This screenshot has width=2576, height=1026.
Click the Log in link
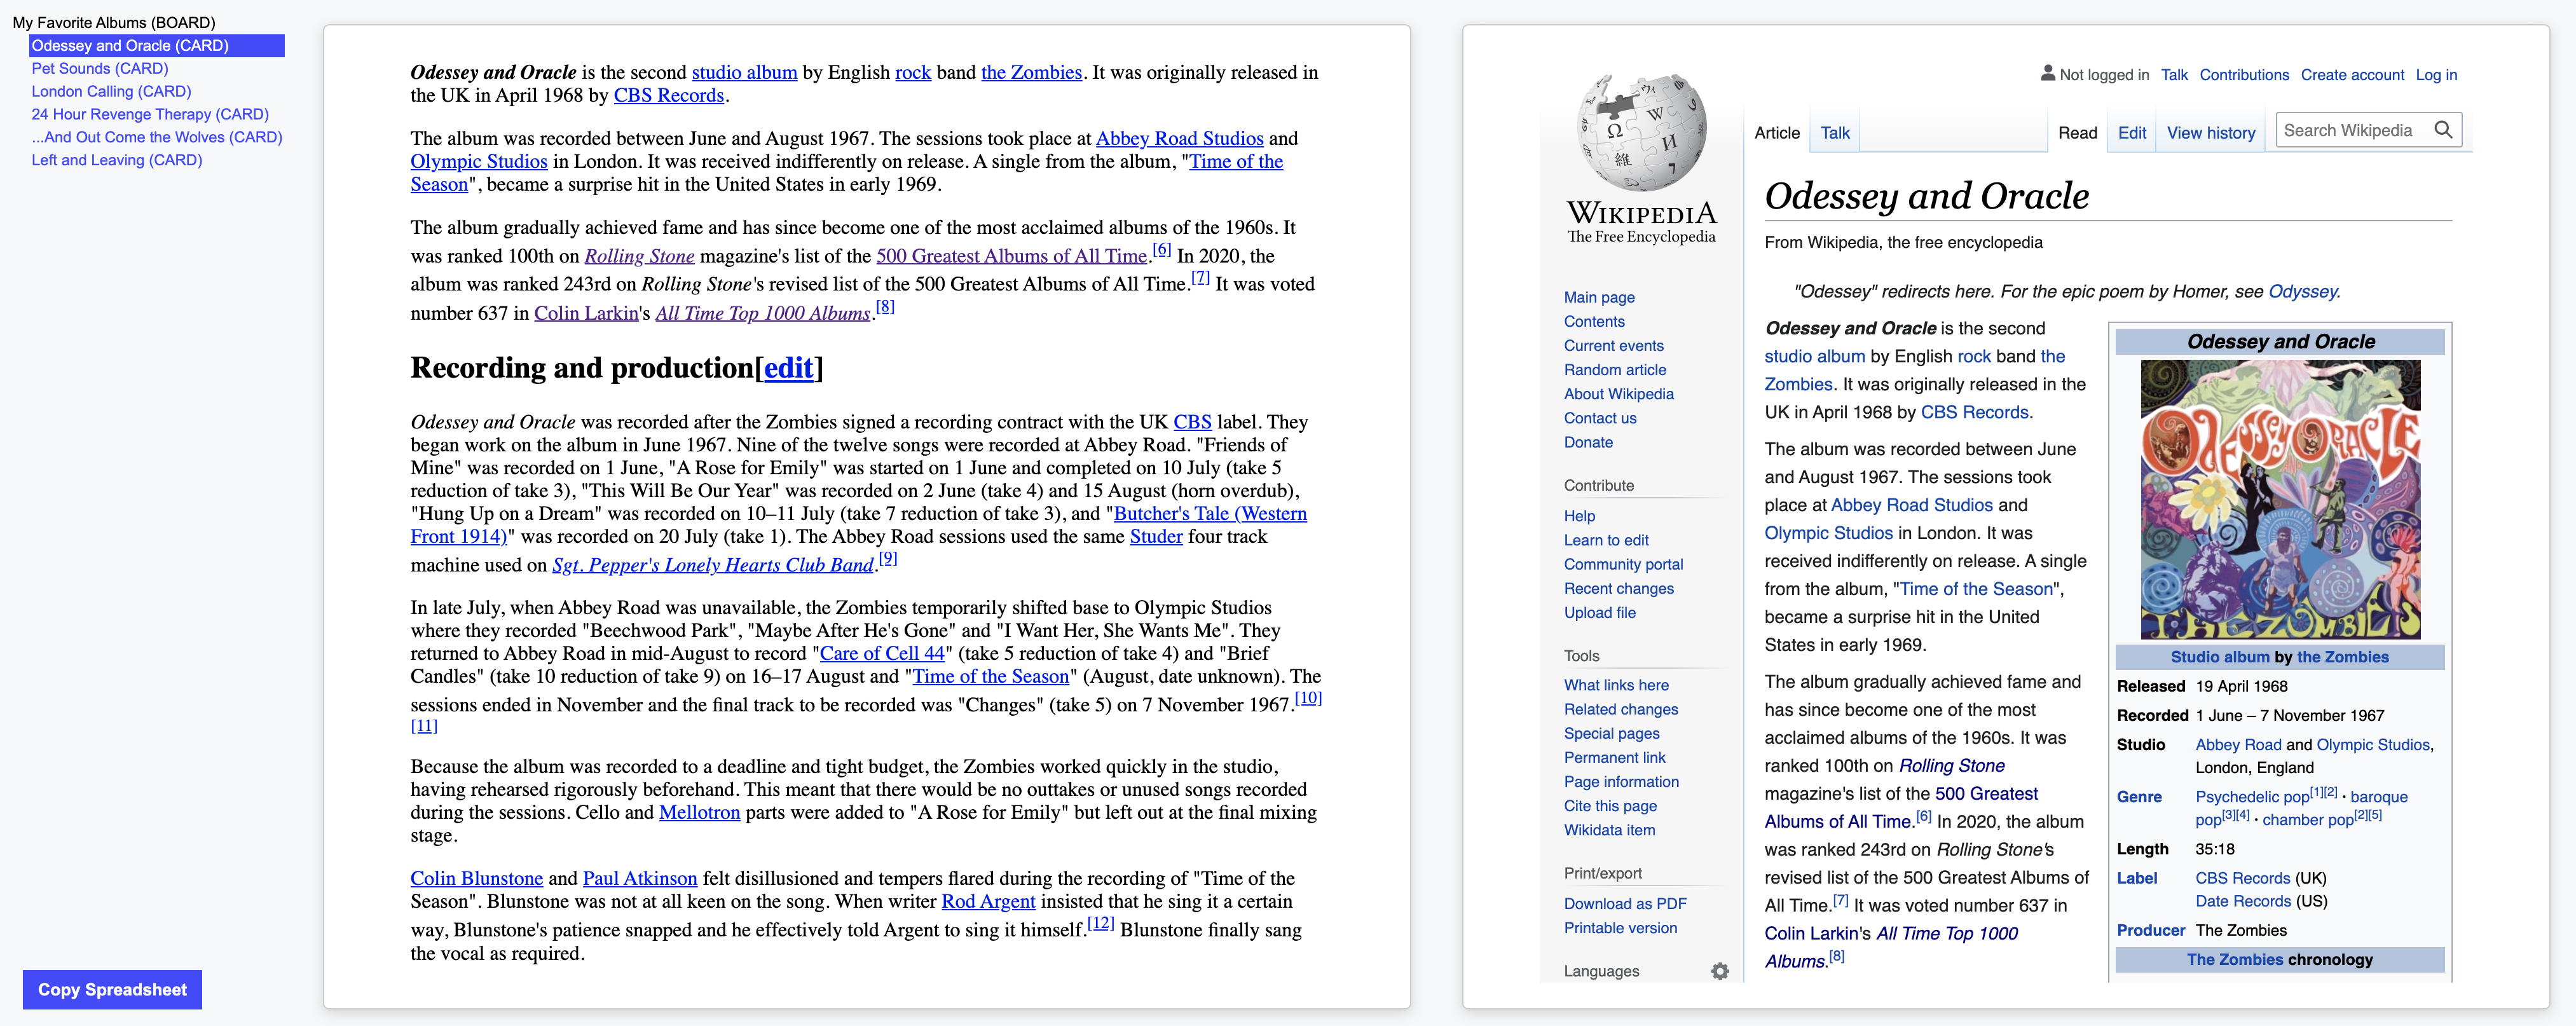(x=2435, y=75)
